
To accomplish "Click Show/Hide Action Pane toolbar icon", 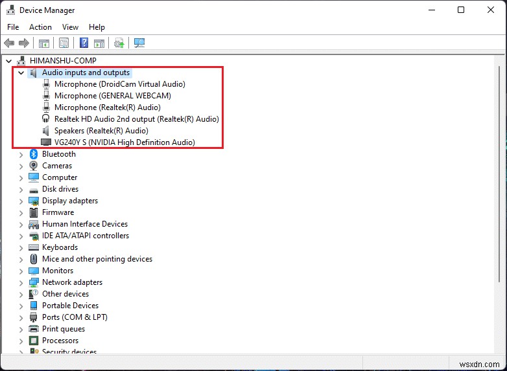I will (99, 43).
